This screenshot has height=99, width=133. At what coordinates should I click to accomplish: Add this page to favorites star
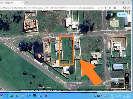click(x=102, y=8)
